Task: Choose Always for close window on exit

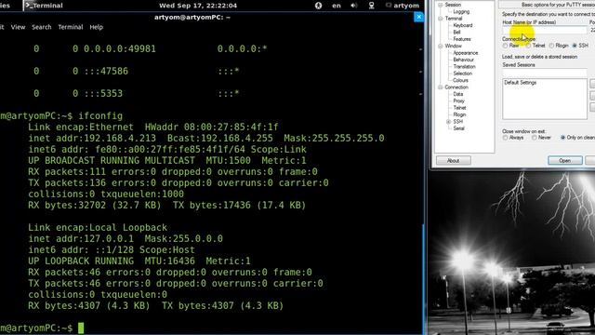Action: pyautogui.click(x=505, y=138)
